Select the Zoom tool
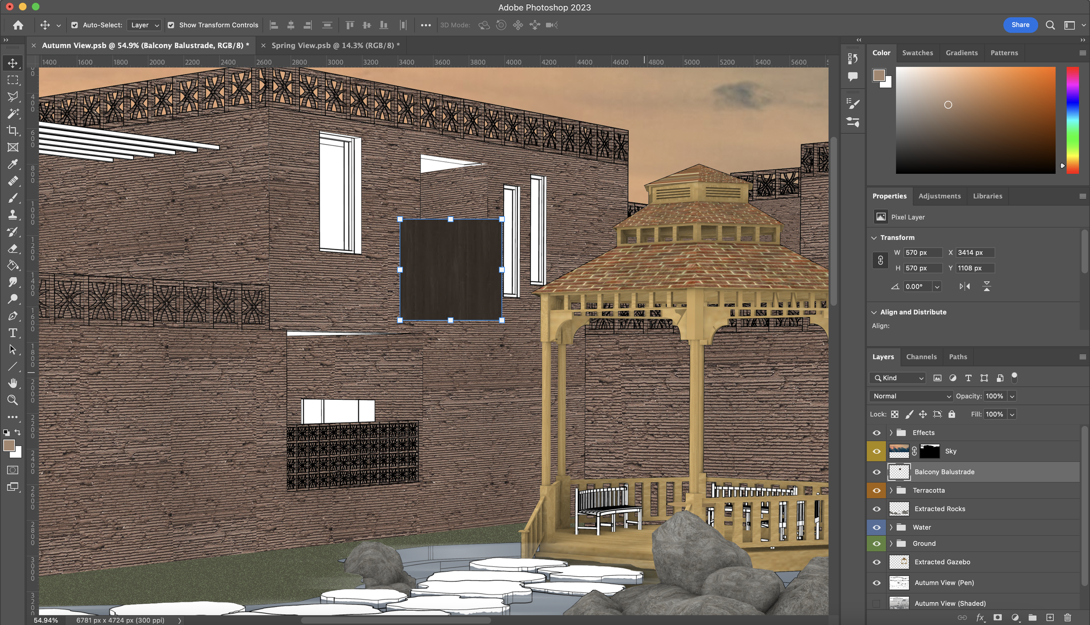 coord(13,400)
